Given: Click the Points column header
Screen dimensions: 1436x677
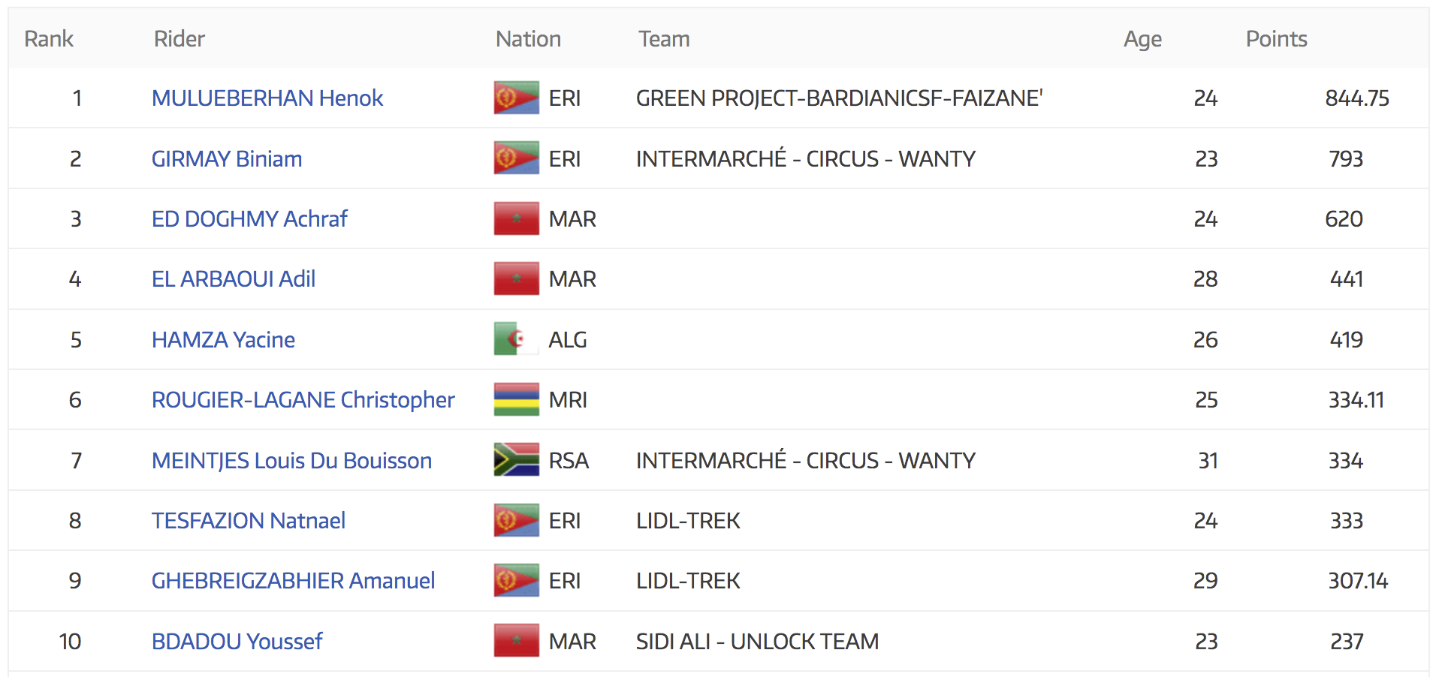Looking at the screenshot, I should (1276, 39).
